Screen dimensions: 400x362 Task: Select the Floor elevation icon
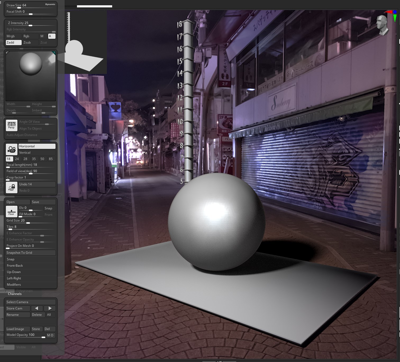[11, 211]
